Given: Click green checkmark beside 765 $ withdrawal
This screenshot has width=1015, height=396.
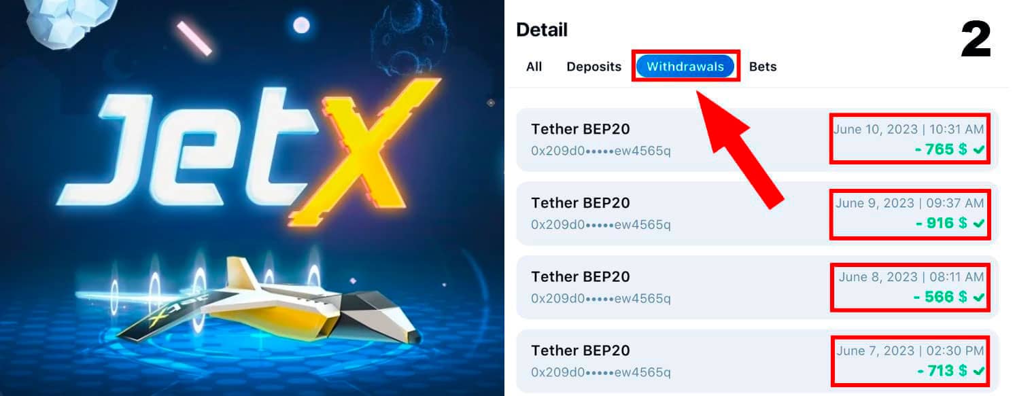Looking at the screenshot, I should click(x=979, y=150).
